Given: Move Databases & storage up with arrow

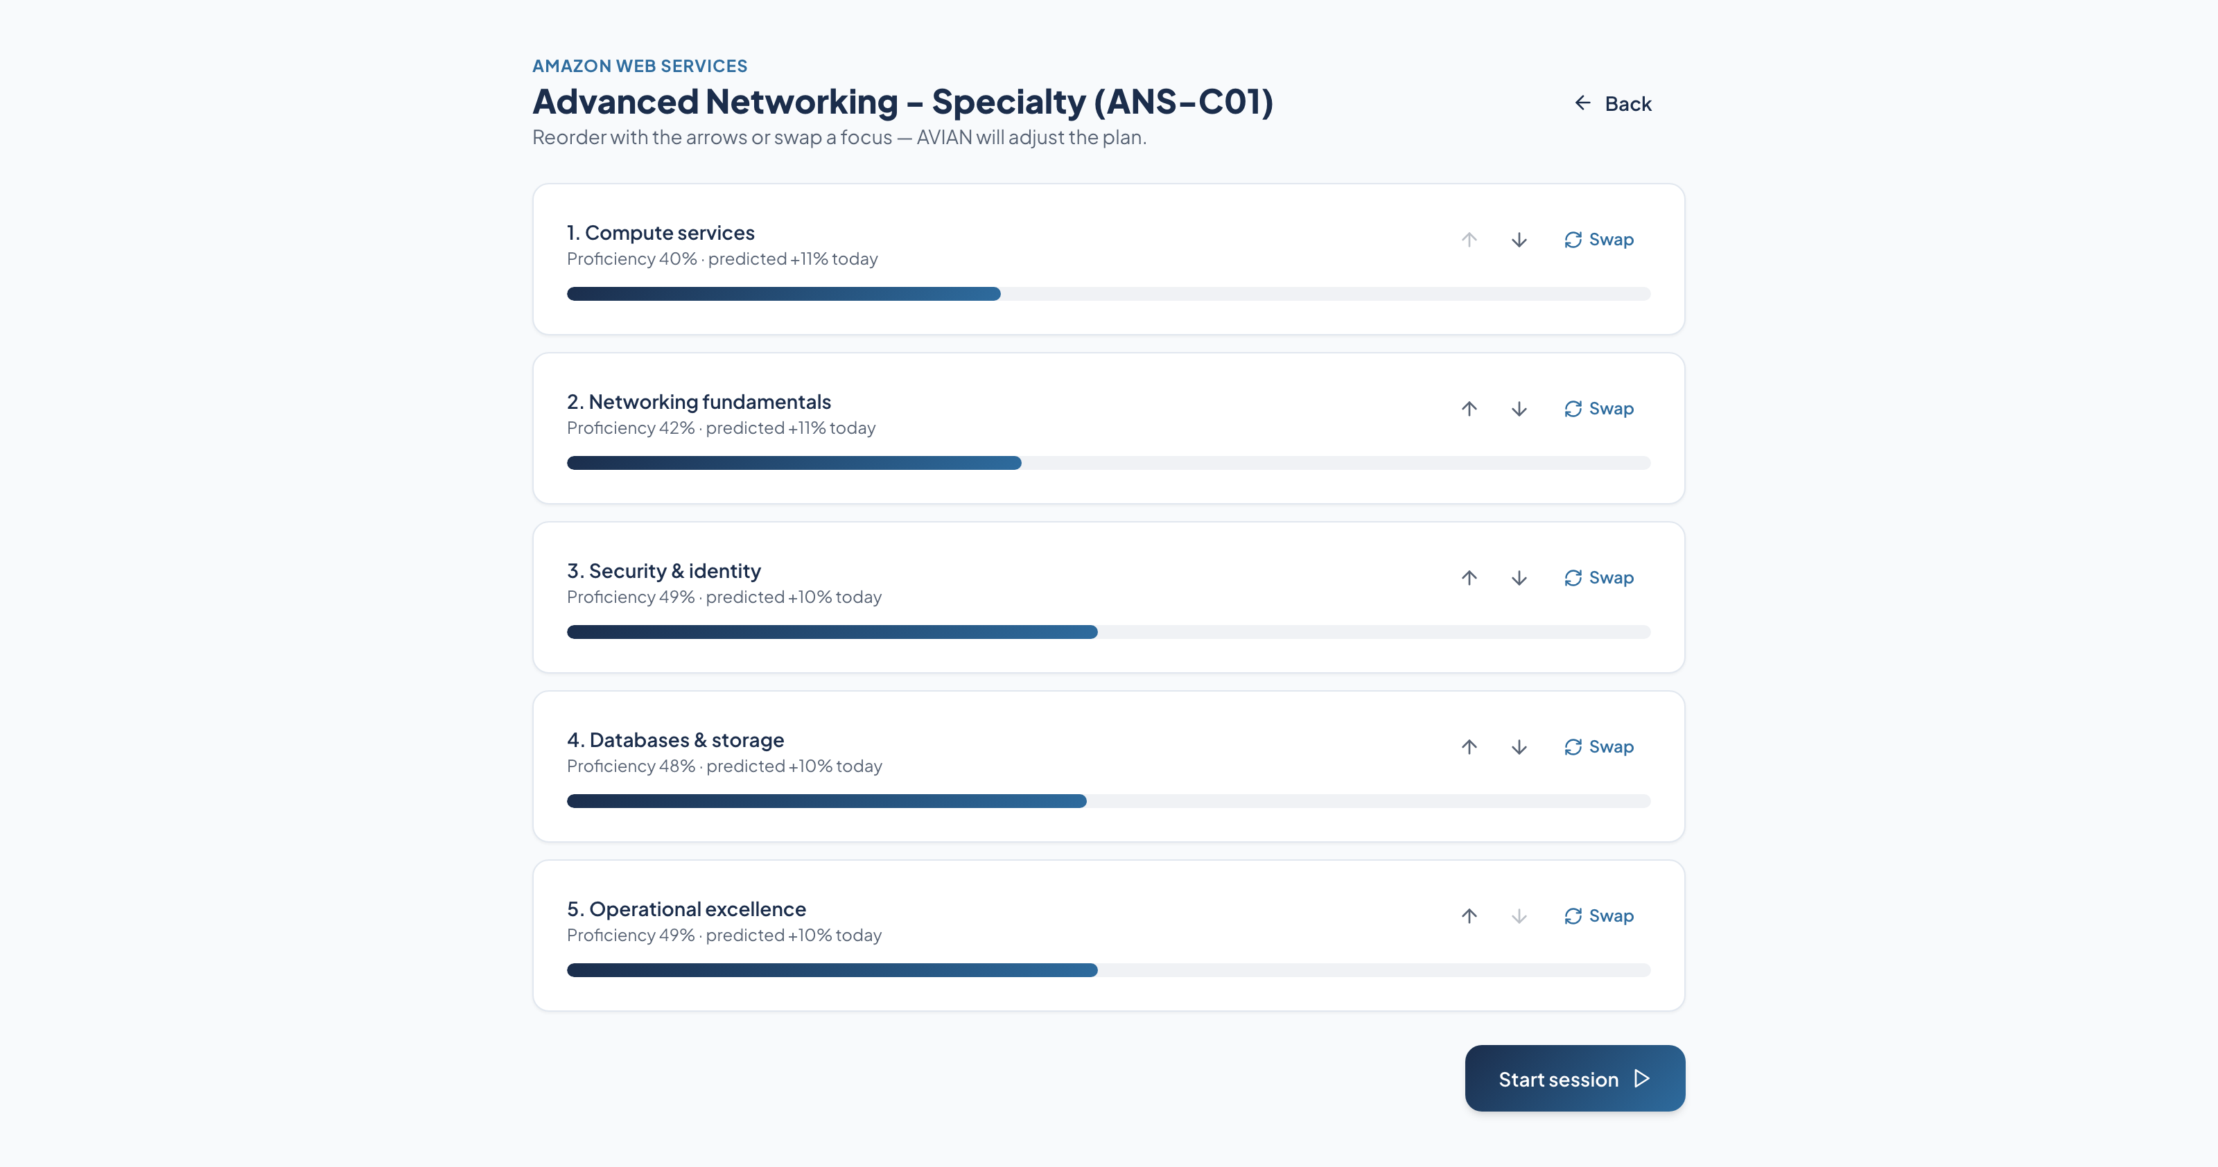Looking at the screenshot, I should 1469,747.
